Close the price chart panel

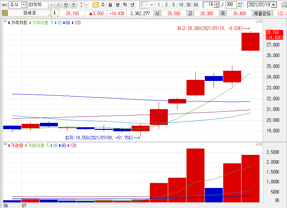pyautogui.click(x=261, y=21)
